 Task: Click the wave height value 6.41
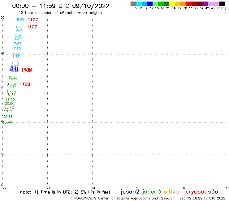pyautogui.click(x=19, y=30)
